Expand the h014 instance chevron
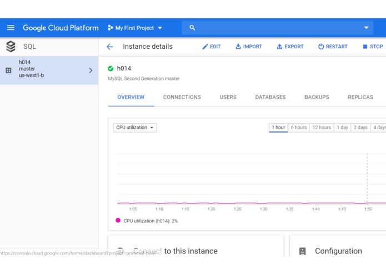Screen dimensions: 386x274 91,70
